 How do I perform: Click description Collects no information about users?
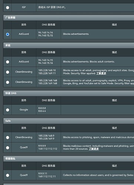click(98, 175)
